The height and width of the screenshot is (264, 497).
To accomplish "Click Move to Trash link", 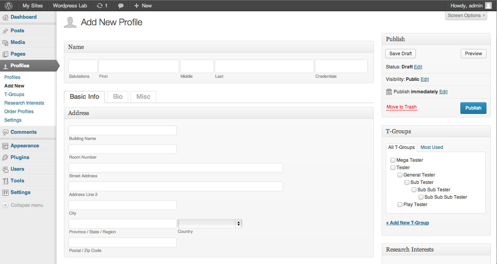I will tap(401, 107).
